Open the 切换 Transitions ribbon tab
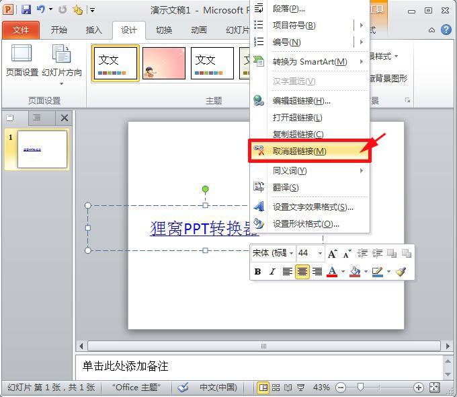The height and width of the screenshot is (397, 457). click(164, 30)
